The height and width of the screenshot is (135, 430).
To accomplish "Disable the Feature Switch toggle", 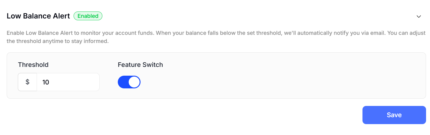I will coord(129,82).
